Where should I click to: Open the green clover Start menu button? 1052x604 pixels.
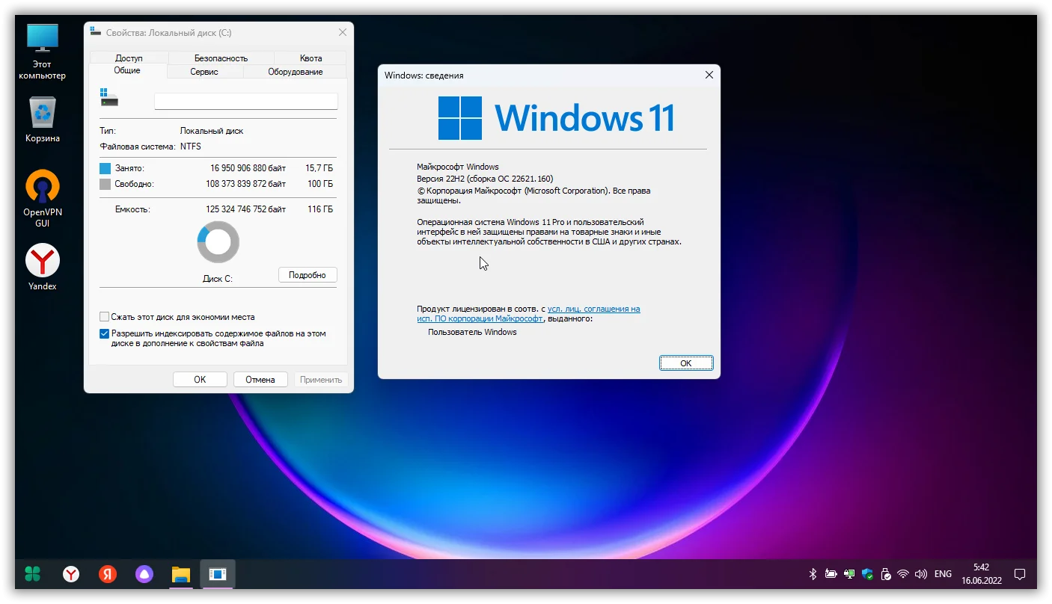[33, 574]
